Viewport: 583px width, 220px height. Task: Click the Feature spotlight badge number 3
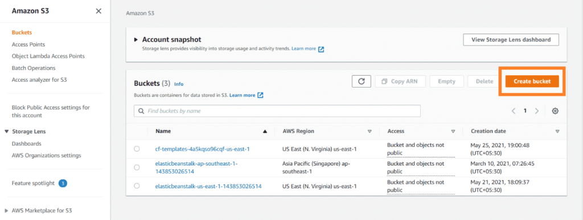[63, 183]
